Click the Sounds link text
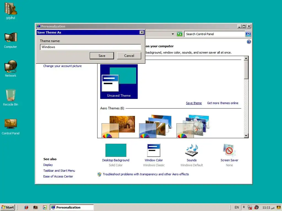Image resolution: width=282 pixels, height=211 pixels. [192, 160]
